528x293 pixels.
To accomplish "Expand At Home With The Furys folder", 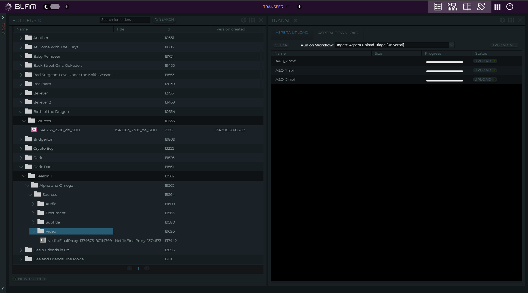I will click(21, 47).
